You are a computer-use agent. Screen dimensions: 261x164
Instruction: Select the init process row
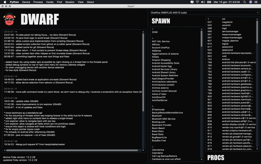pyautogui.click(x=231, y=19)
